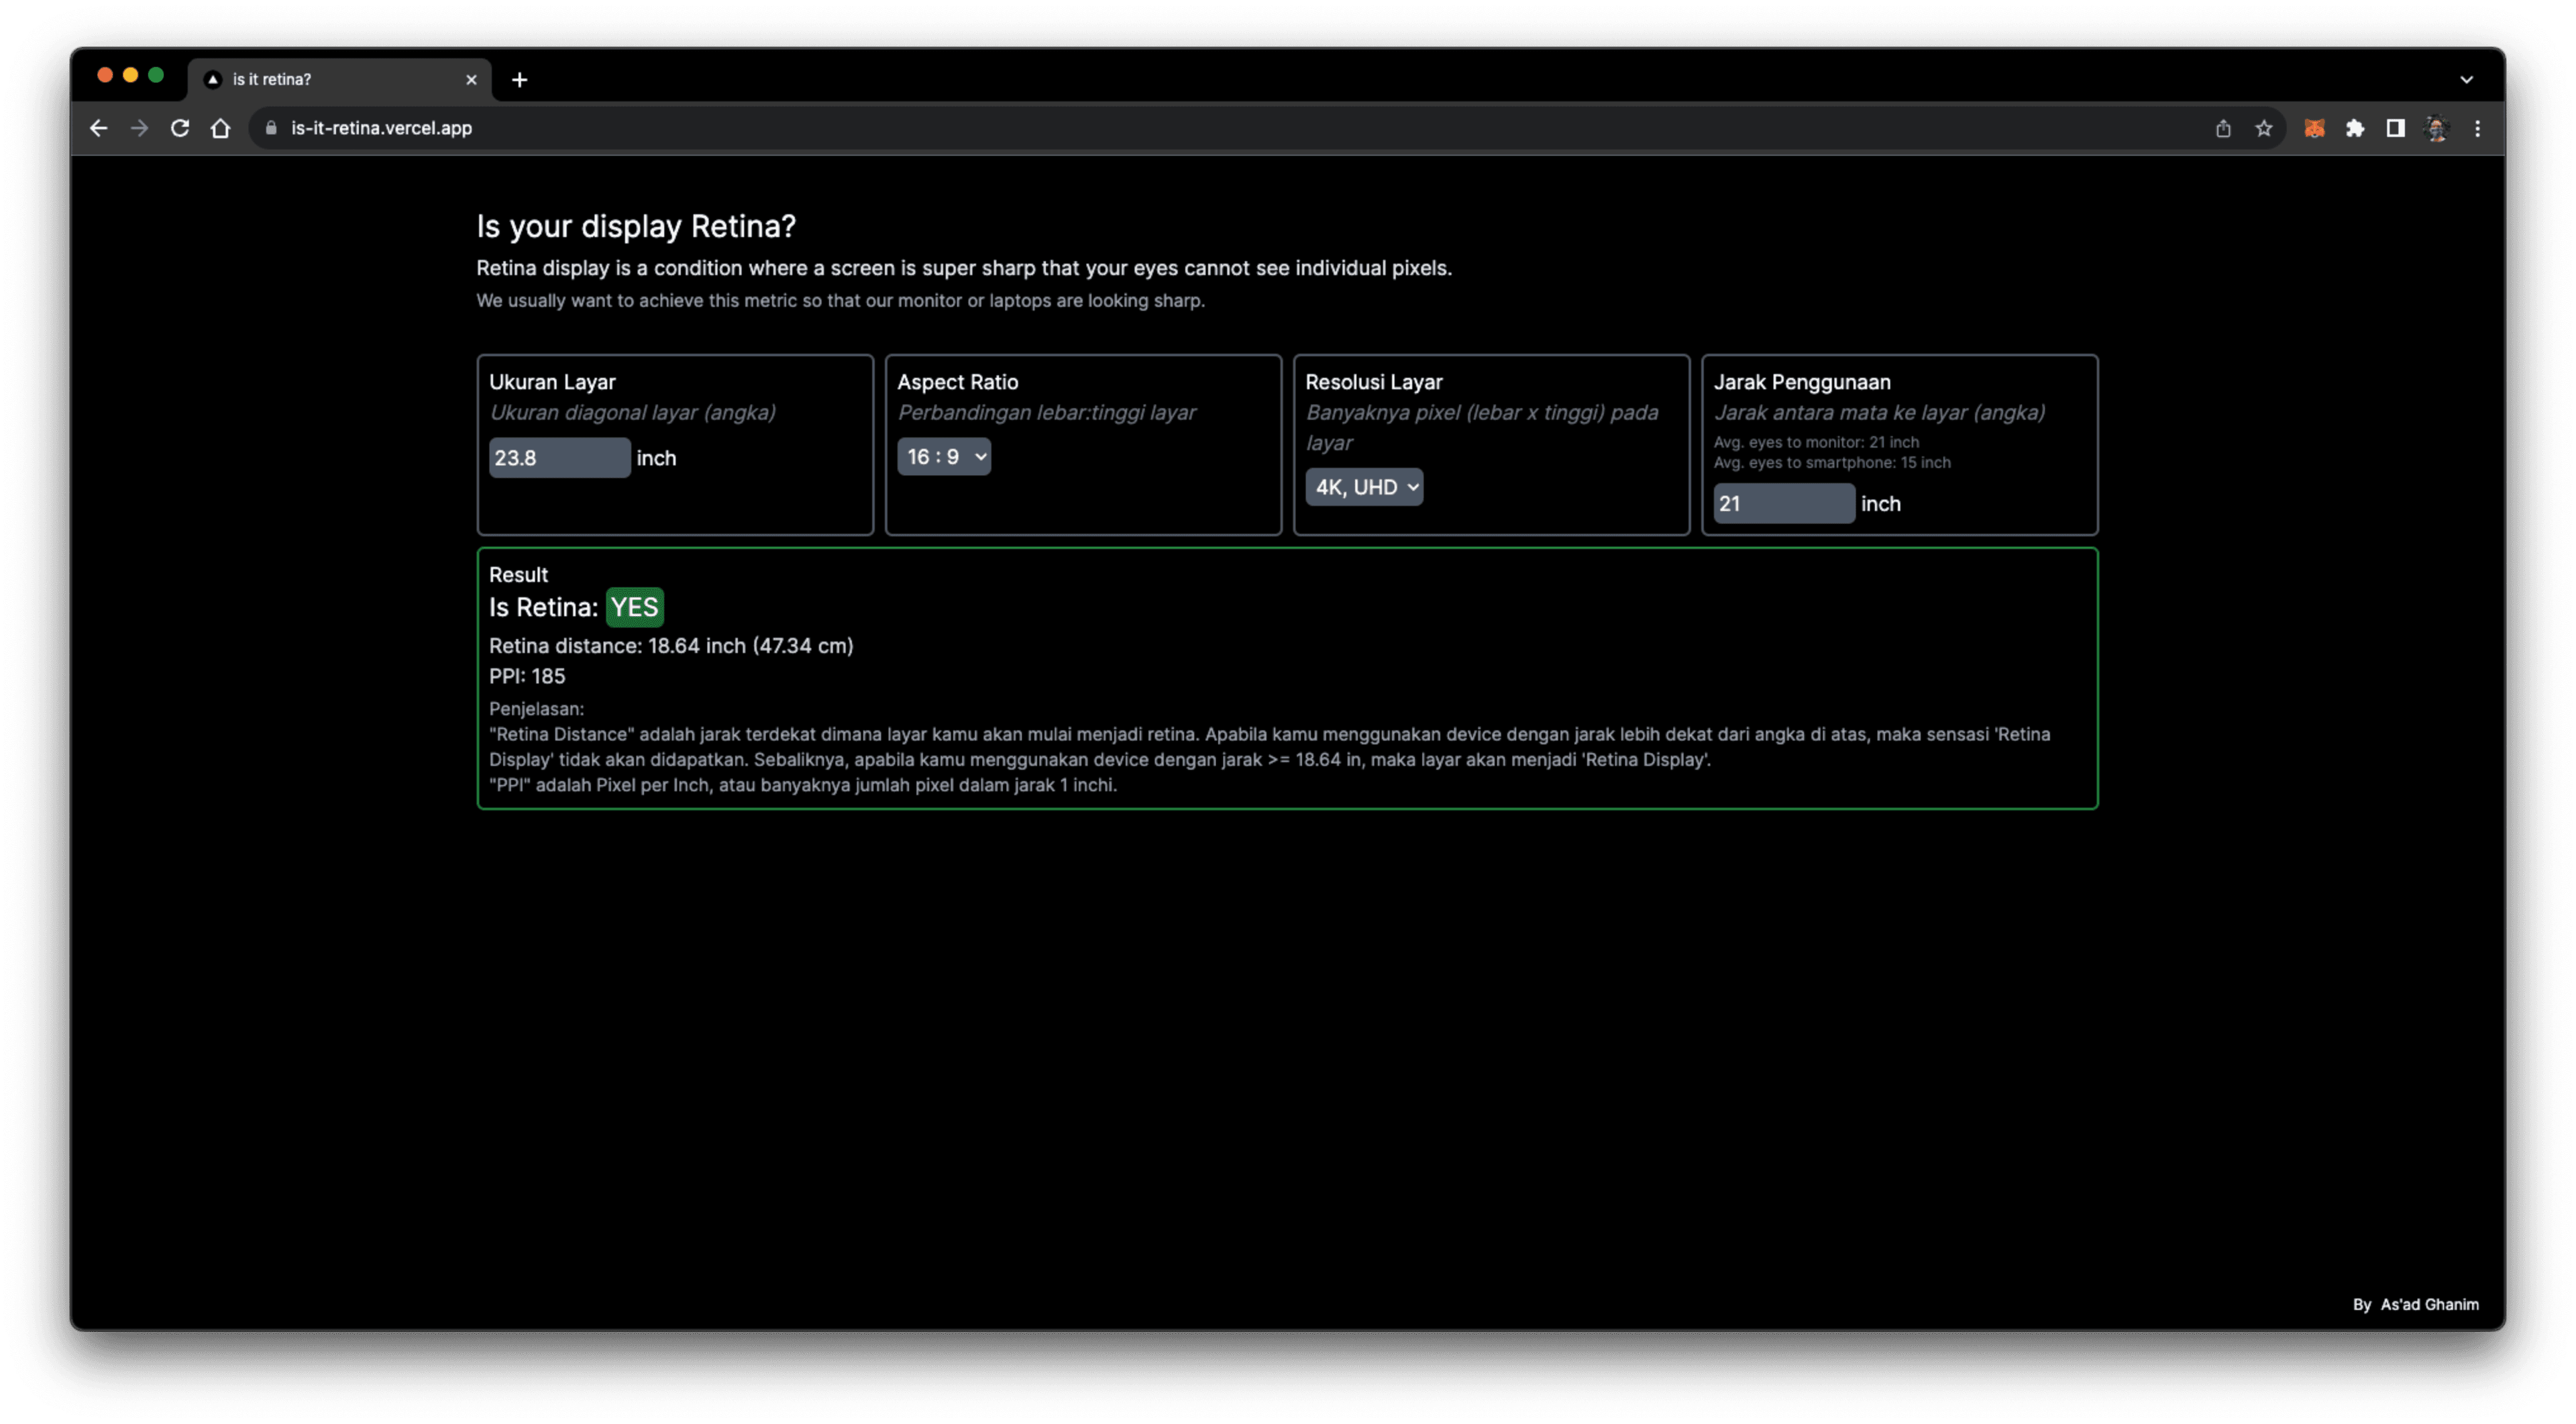Click the green YES retina badge
Image resolution: width=2576 pixels, height=1424 pixels.
[634, 607]
